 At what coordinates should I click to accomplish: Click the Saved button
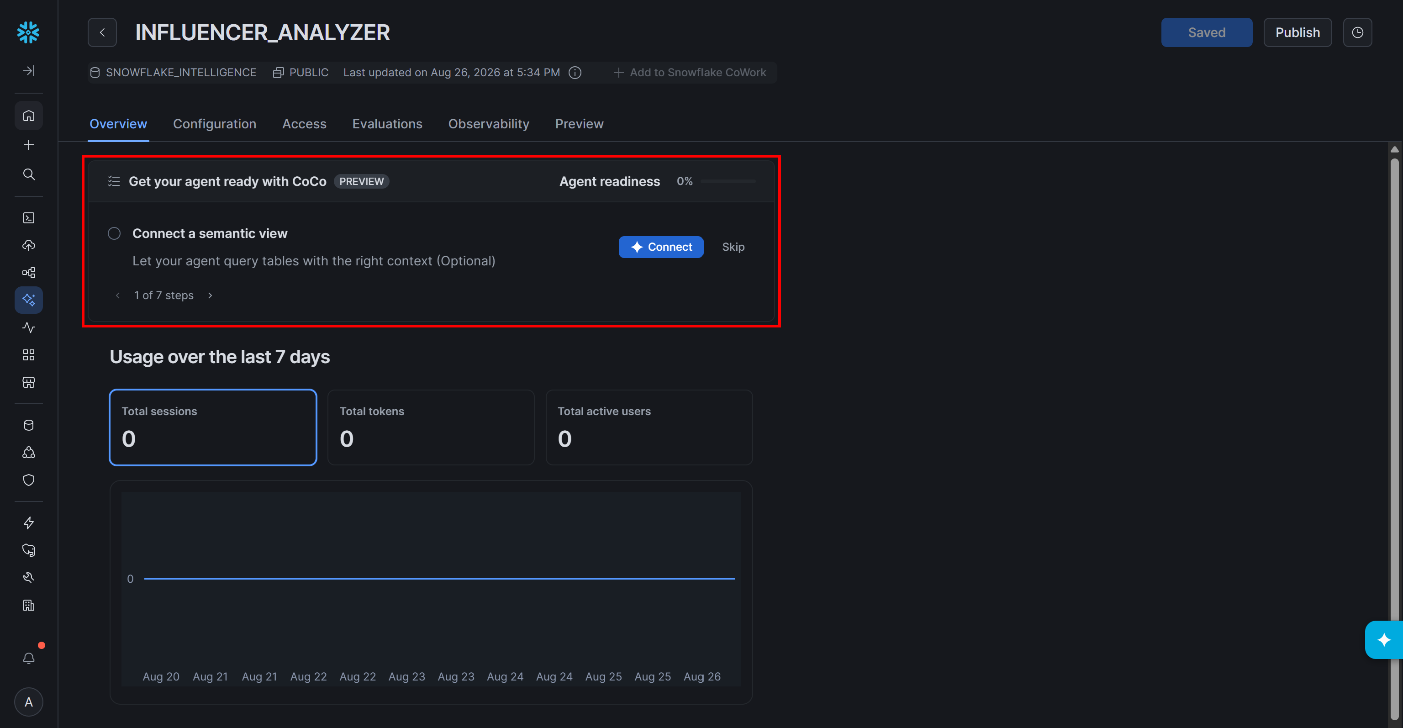pyautogui.click(x=1206, y=33)
